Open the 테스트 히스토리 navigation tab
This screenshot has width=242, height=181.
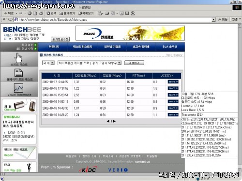83,47
